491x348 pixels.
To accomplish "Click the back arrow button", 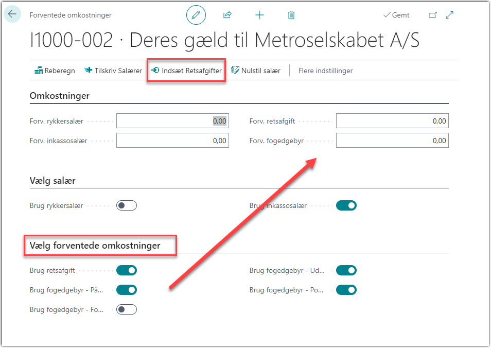I will (x=12, y=14).
